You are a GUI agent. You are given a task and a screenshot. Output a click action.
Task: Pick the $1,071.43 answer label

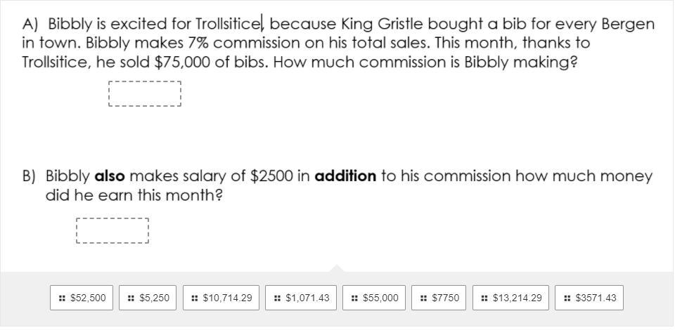(307, 298)
